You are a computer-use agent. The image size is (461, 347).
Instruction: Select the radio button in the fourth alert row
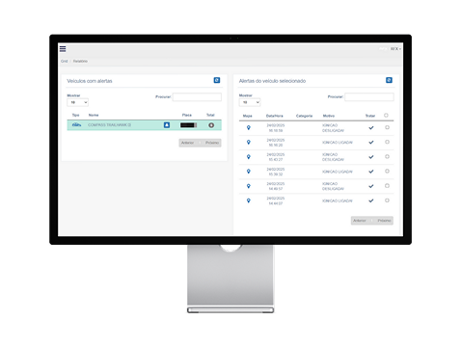387,172
